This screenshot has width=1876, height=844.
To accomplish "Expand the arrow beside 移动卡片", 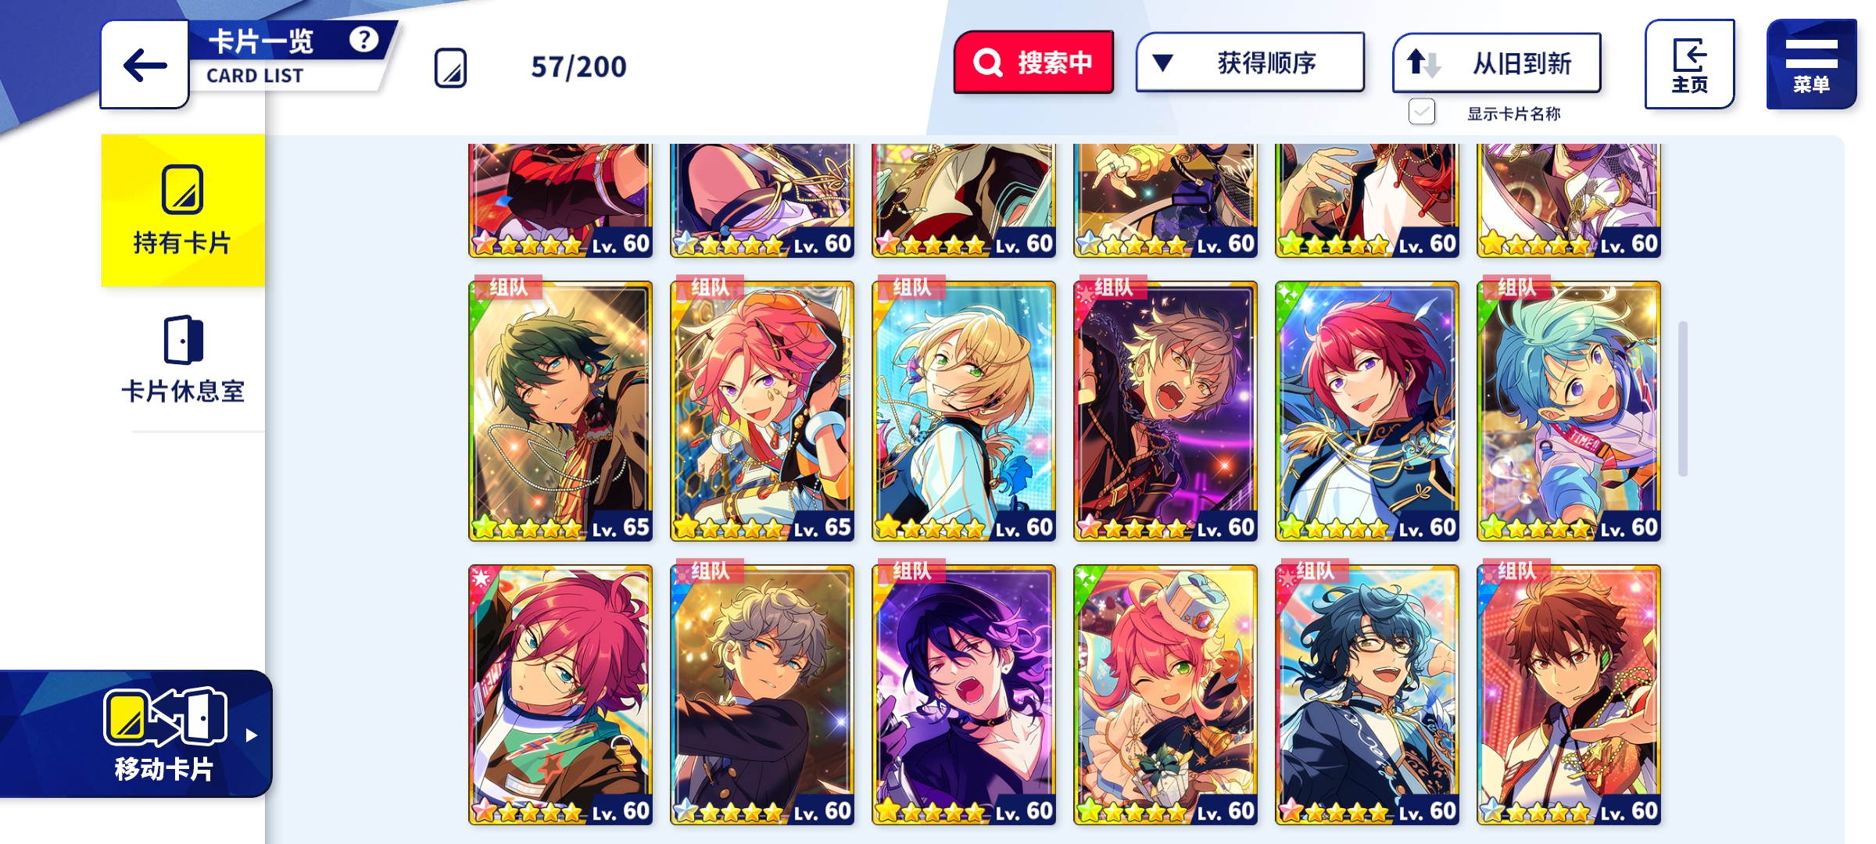I will (x=251, y=735).
